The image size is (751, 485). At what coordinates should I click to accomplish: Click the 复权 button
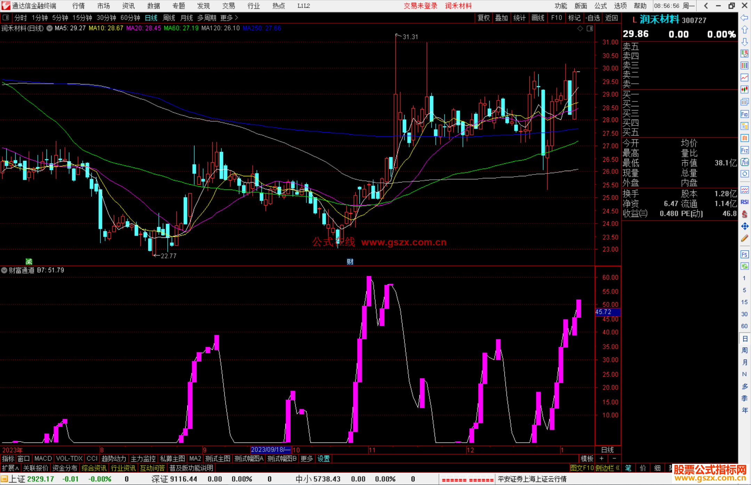(483, 18)
